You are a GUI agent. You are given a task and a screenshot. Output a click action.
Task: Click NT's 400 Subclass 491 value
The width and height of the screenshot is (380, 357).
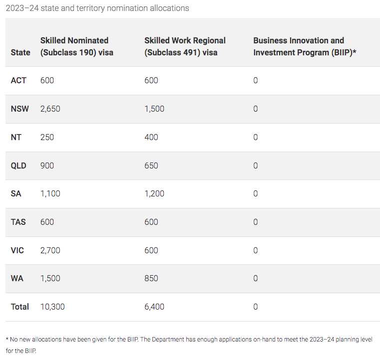pos(151,137)
